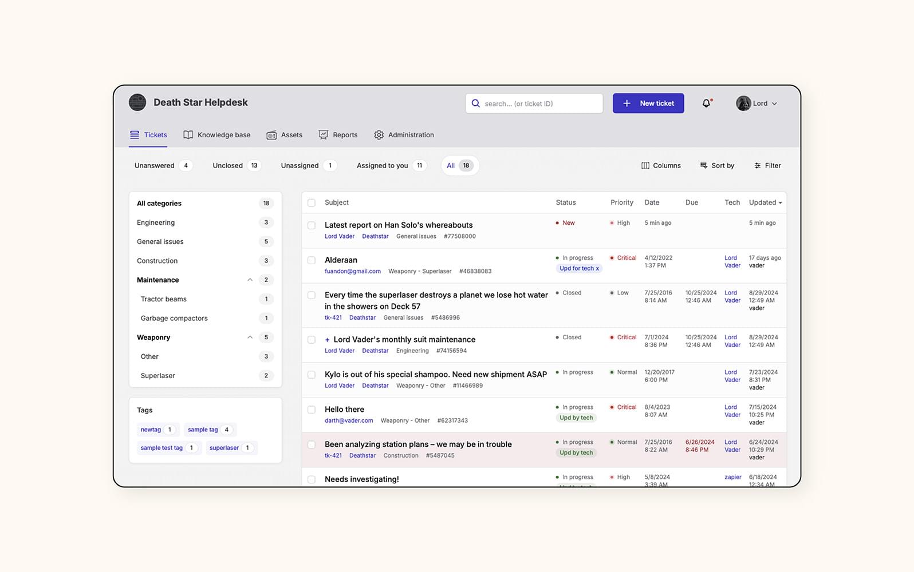This screenshot has height=572, width=914.
Task: Click the New ticket button
Action: click(648, 104)
